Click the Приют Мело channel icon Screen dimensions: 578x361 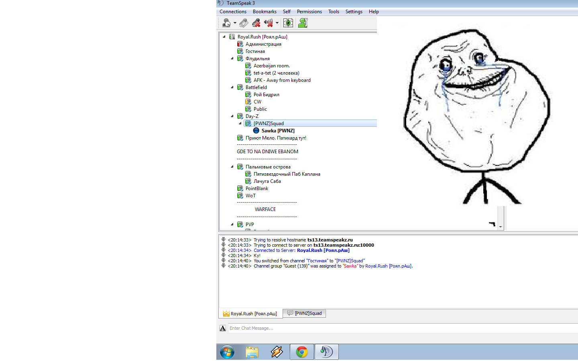pos(240,138)
